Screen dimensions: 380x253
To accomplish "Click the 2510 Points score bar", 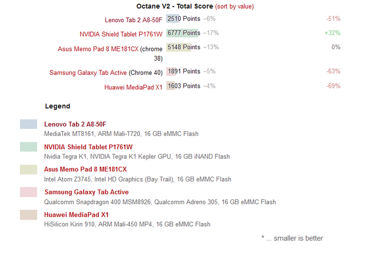I will pos(173,18).
